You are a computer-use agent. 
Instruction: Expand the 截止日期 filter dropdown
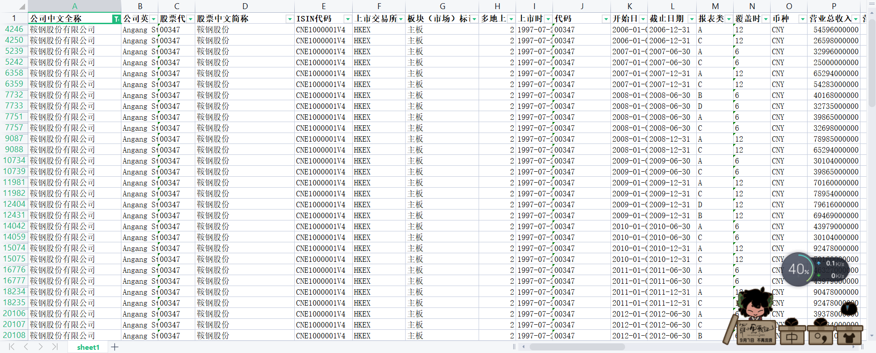(692, 19)
